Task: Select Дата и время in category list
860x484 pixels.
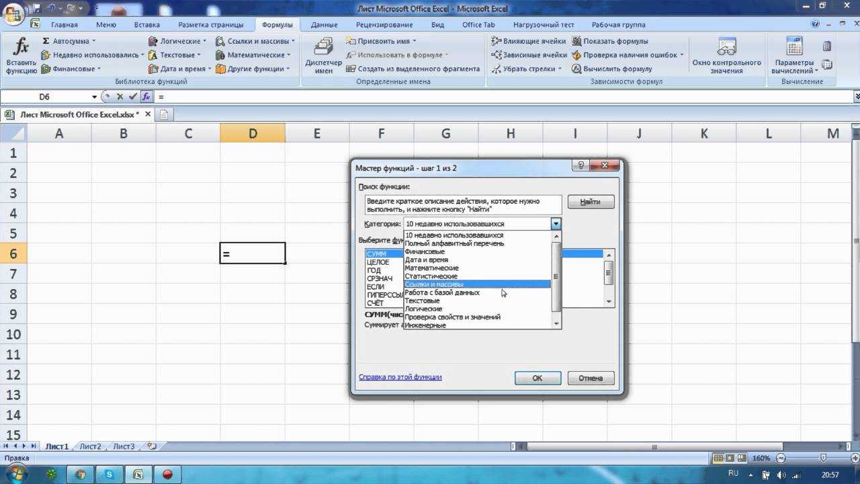Action: (x=477, y=259)
